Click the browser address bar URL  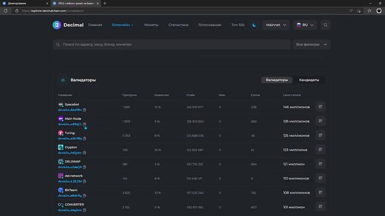(53, 11)
